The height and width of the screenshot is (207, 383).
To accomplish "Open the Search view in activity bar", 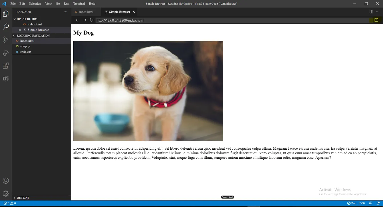I will pos(6,27).
